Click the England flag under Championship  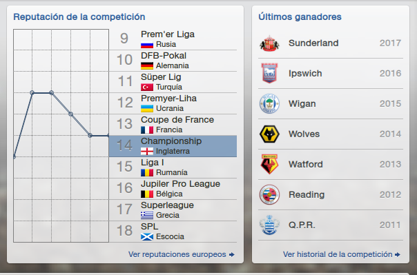(147, 152)
